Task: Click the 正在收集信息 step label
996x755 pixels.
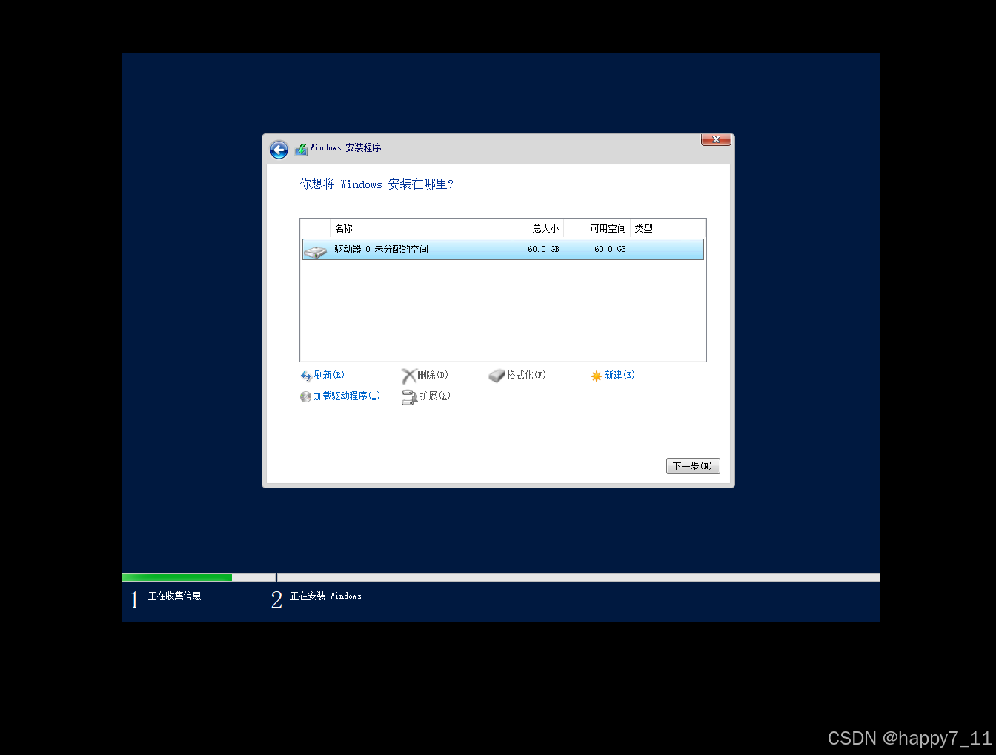Action: click(175, 596)
